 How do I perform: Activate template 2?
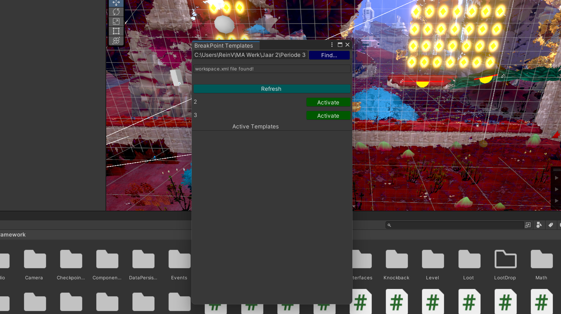328,103
